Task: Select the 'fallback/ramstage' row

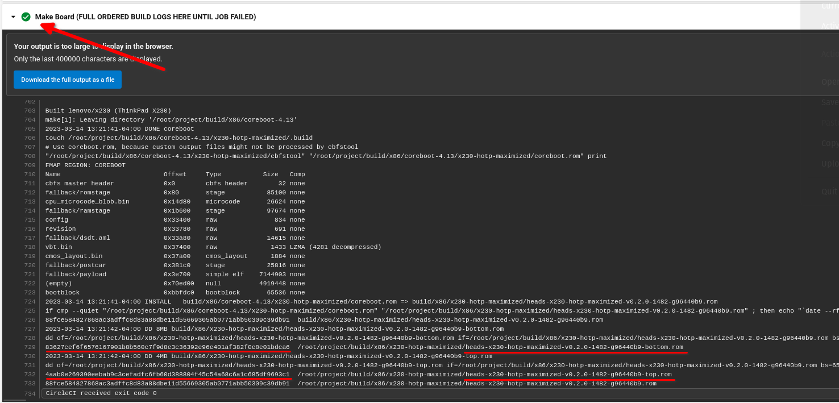Action: pos(175,211)
